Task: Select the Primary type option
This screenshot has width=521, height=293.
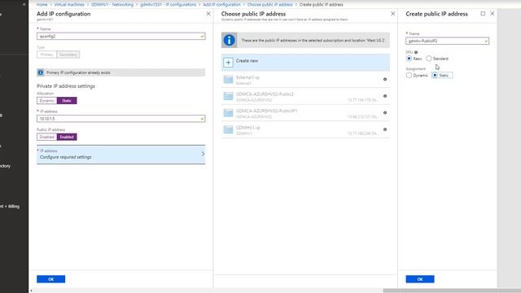Action: [x=47, y=55]
